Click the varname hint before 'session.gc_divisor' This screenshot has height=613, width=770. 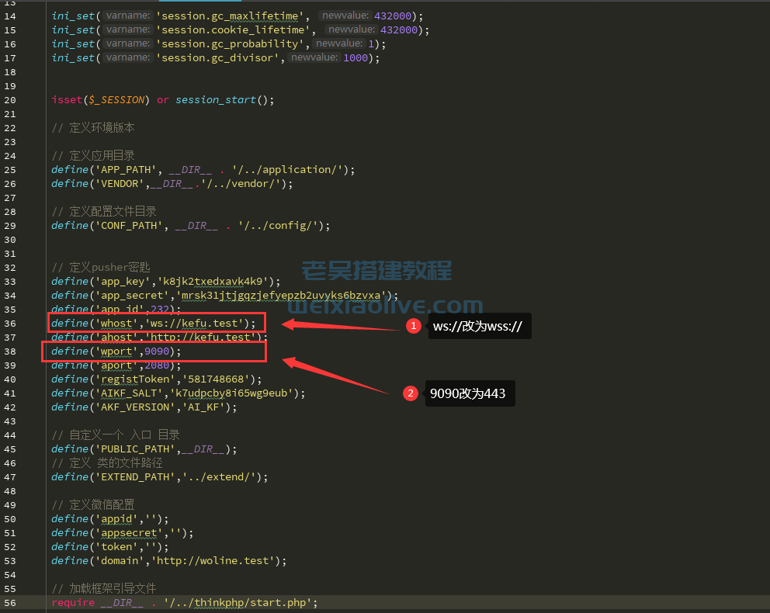coord(127,58)
